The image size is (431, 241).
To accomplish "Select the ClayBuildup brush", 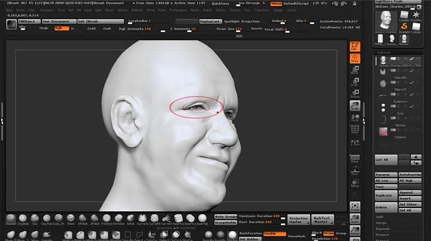I will (23, 220).
